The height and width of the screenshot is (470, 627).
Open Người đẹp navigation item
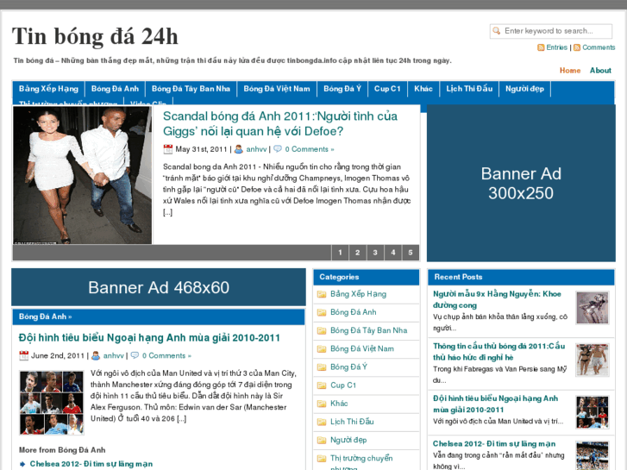point(524,89)
